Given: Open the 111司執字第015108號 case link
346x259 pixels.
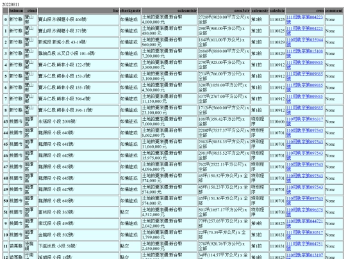Looking at the screenshot, I should coord(304,54).
